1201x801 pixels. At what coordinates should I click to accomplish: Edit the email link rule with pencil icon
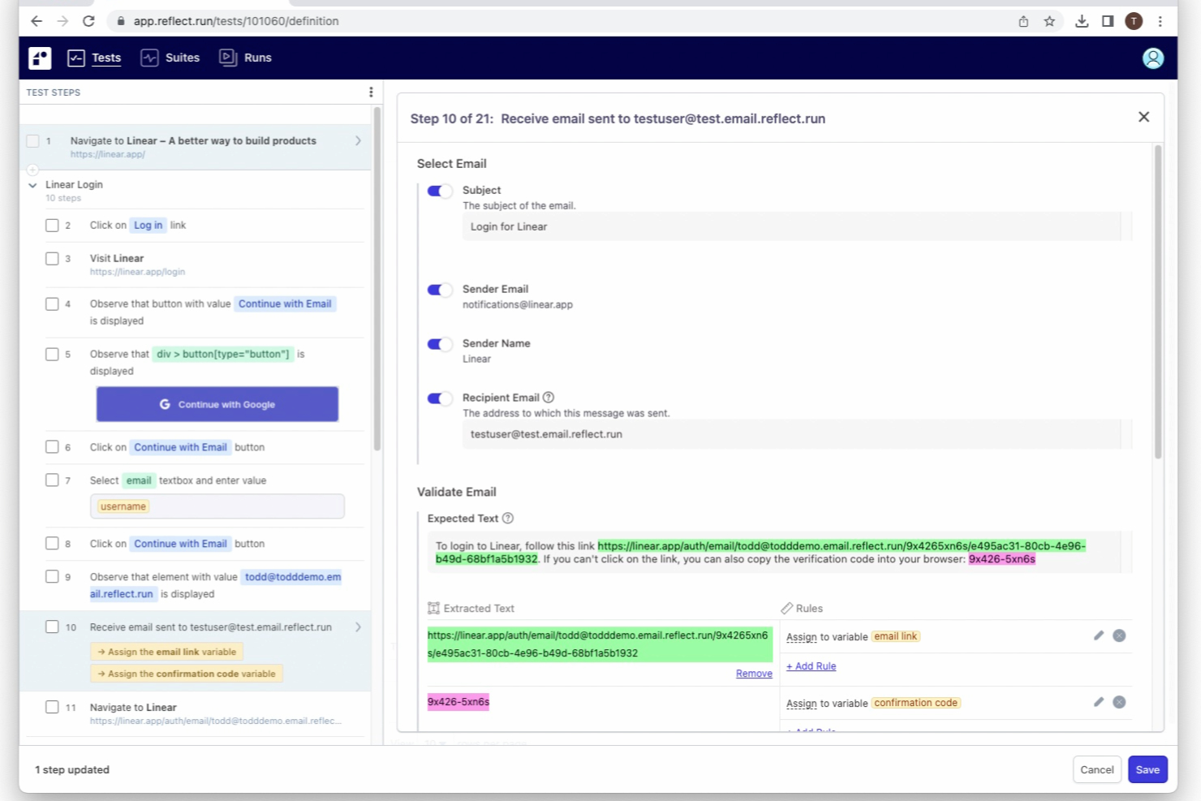1098,635
